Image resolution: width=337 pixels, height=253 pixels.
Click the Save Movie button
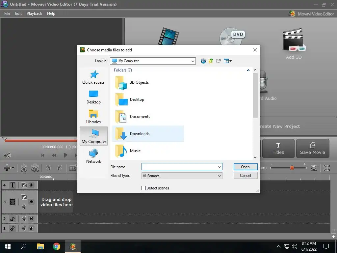(x=313, y=149)
